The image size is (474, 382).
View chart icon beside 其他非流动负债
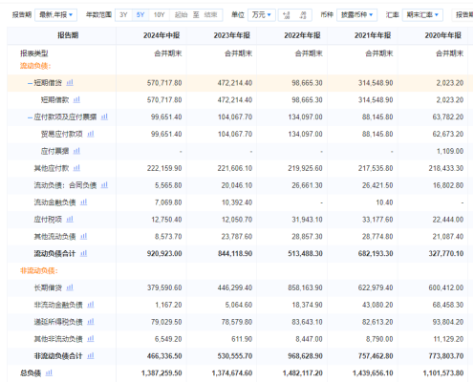point(91,339)
